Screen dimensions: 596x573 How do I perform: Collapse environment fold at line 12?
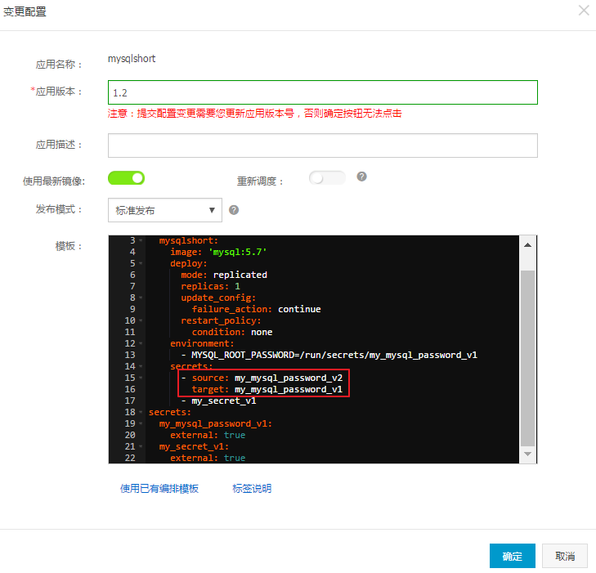tap(141, 343)
